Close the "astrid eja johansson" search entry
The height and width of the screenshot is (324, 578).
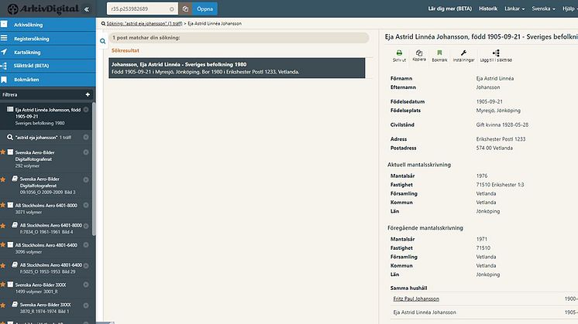(86, 137)
